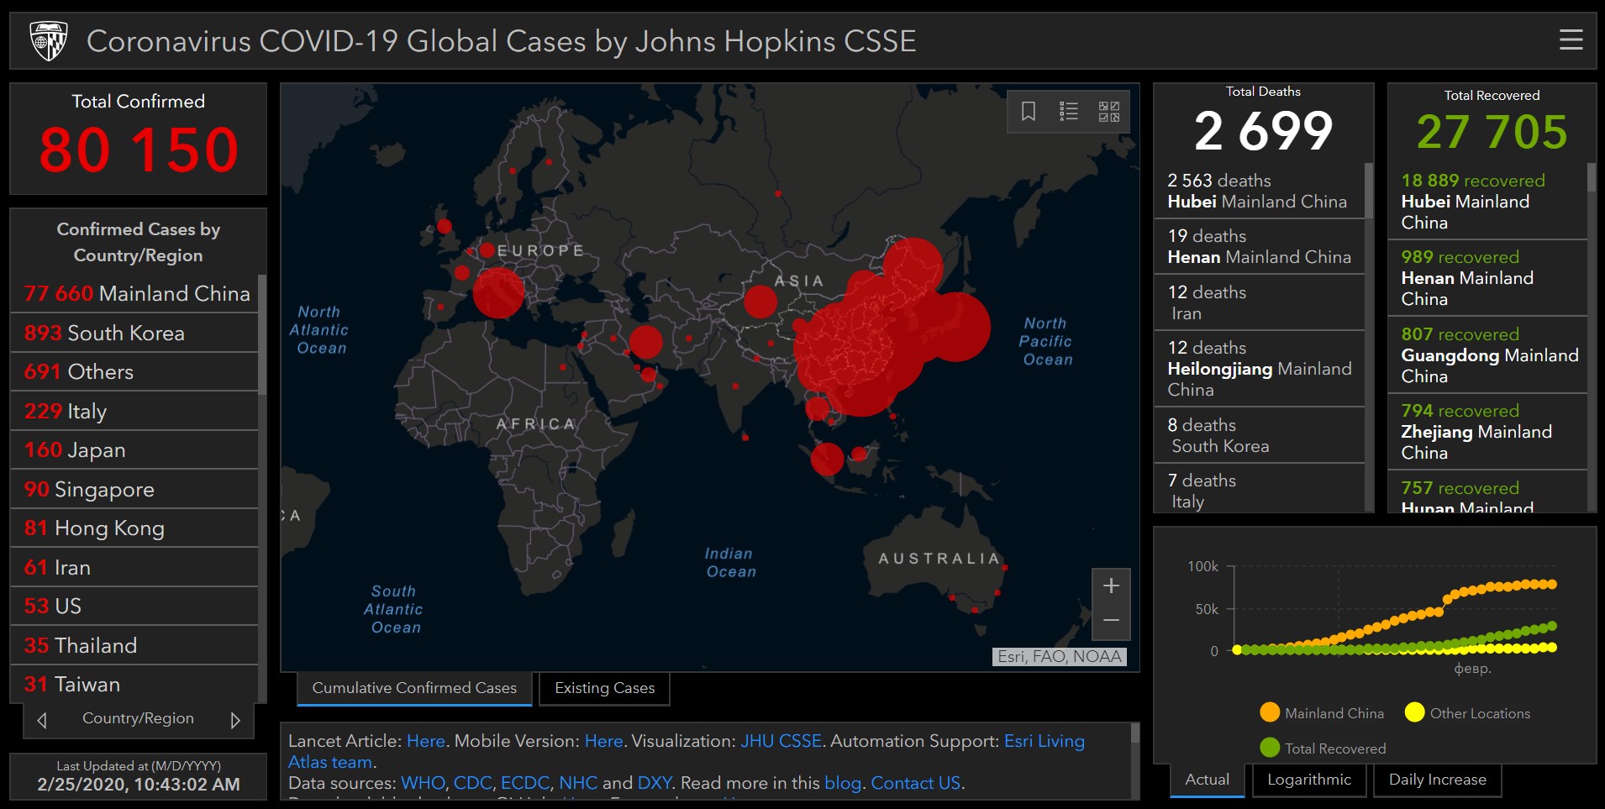Open the JHU CSSE link
Image resolution: width=1605 pixels, height=809 pixels.
[781, 741]
